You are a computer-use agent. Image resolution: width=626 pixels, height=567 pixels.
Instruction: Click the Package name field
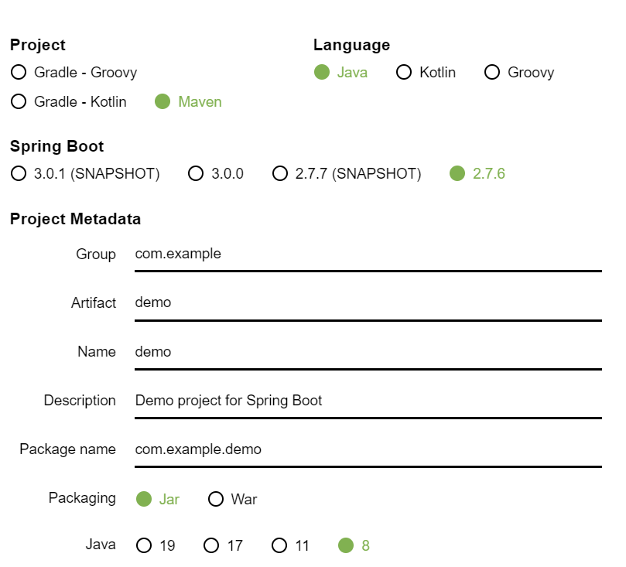368,449
